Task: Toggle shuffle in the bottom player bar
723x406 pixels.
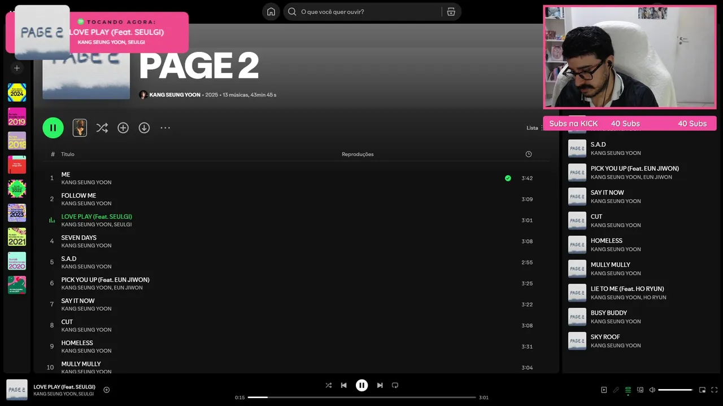Action: [328, 385]
